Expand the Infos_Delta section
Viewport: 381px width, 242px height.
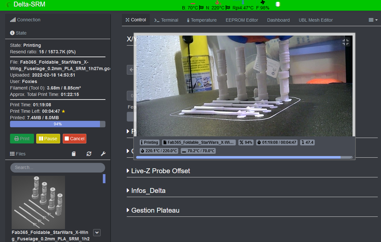click(x=148, y=191)
